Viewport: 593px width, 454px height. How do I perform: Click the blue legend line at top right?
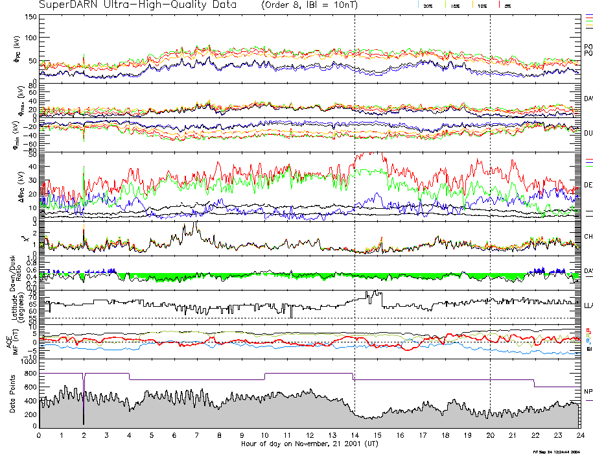(x=588, y=15)
